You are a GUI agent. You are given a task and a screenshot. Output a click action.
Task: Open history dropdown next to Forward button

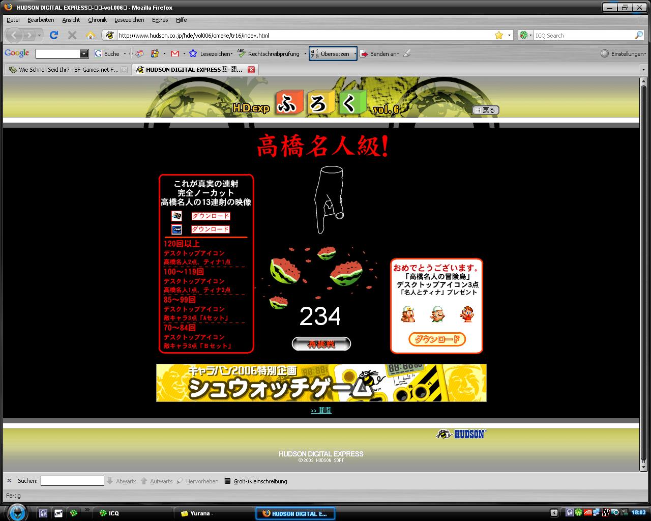(x=40, y=35)
